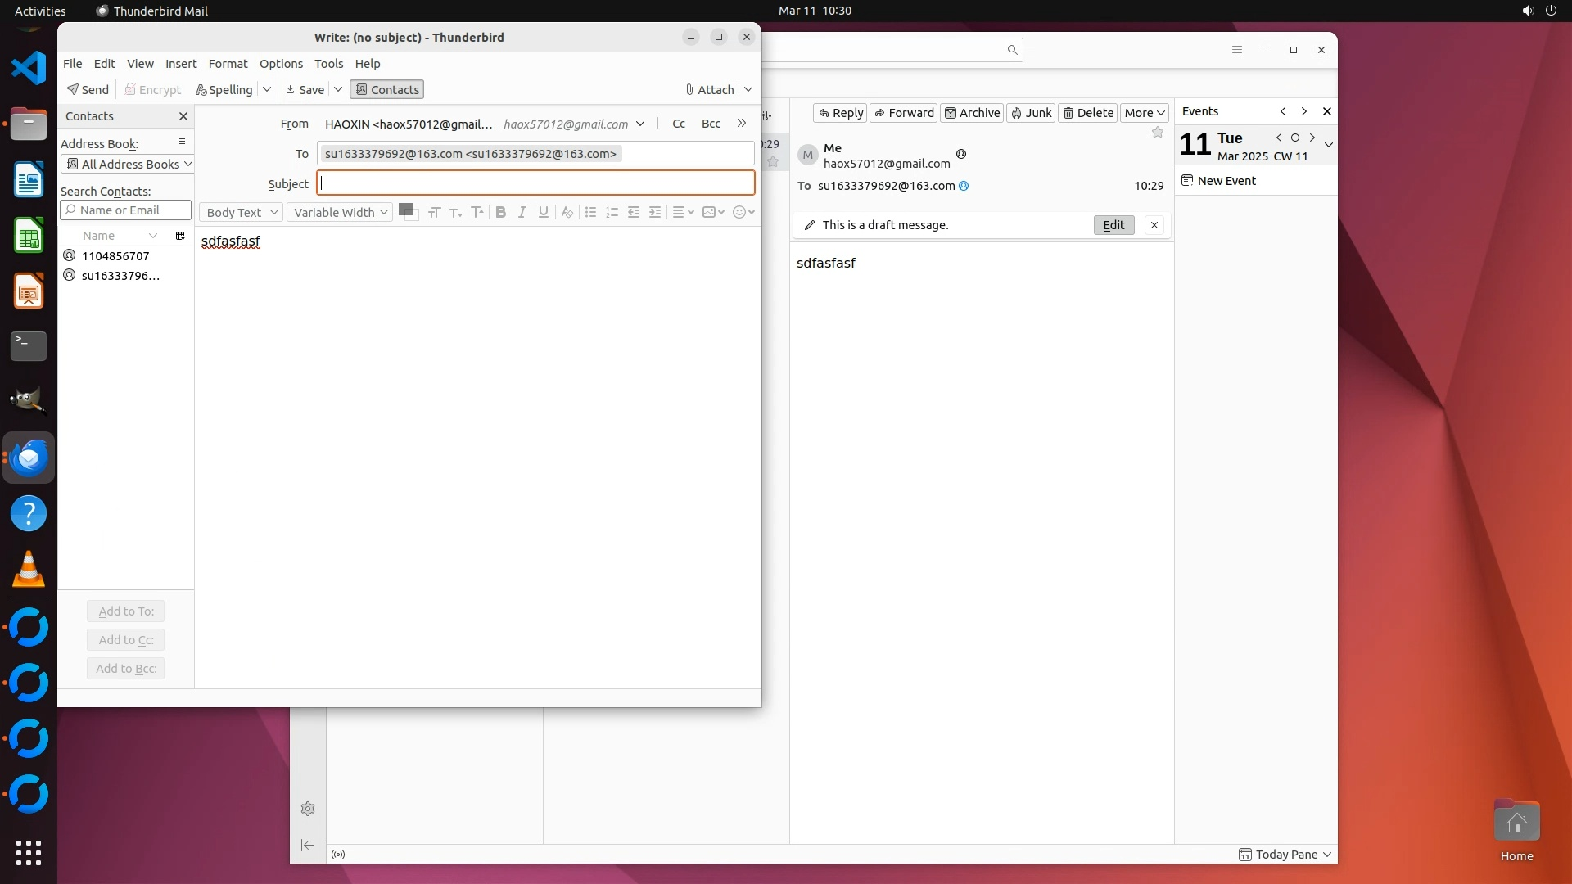Insert emoji using the smiley icon
The image size is (1572, 884).
coord(739,212)
